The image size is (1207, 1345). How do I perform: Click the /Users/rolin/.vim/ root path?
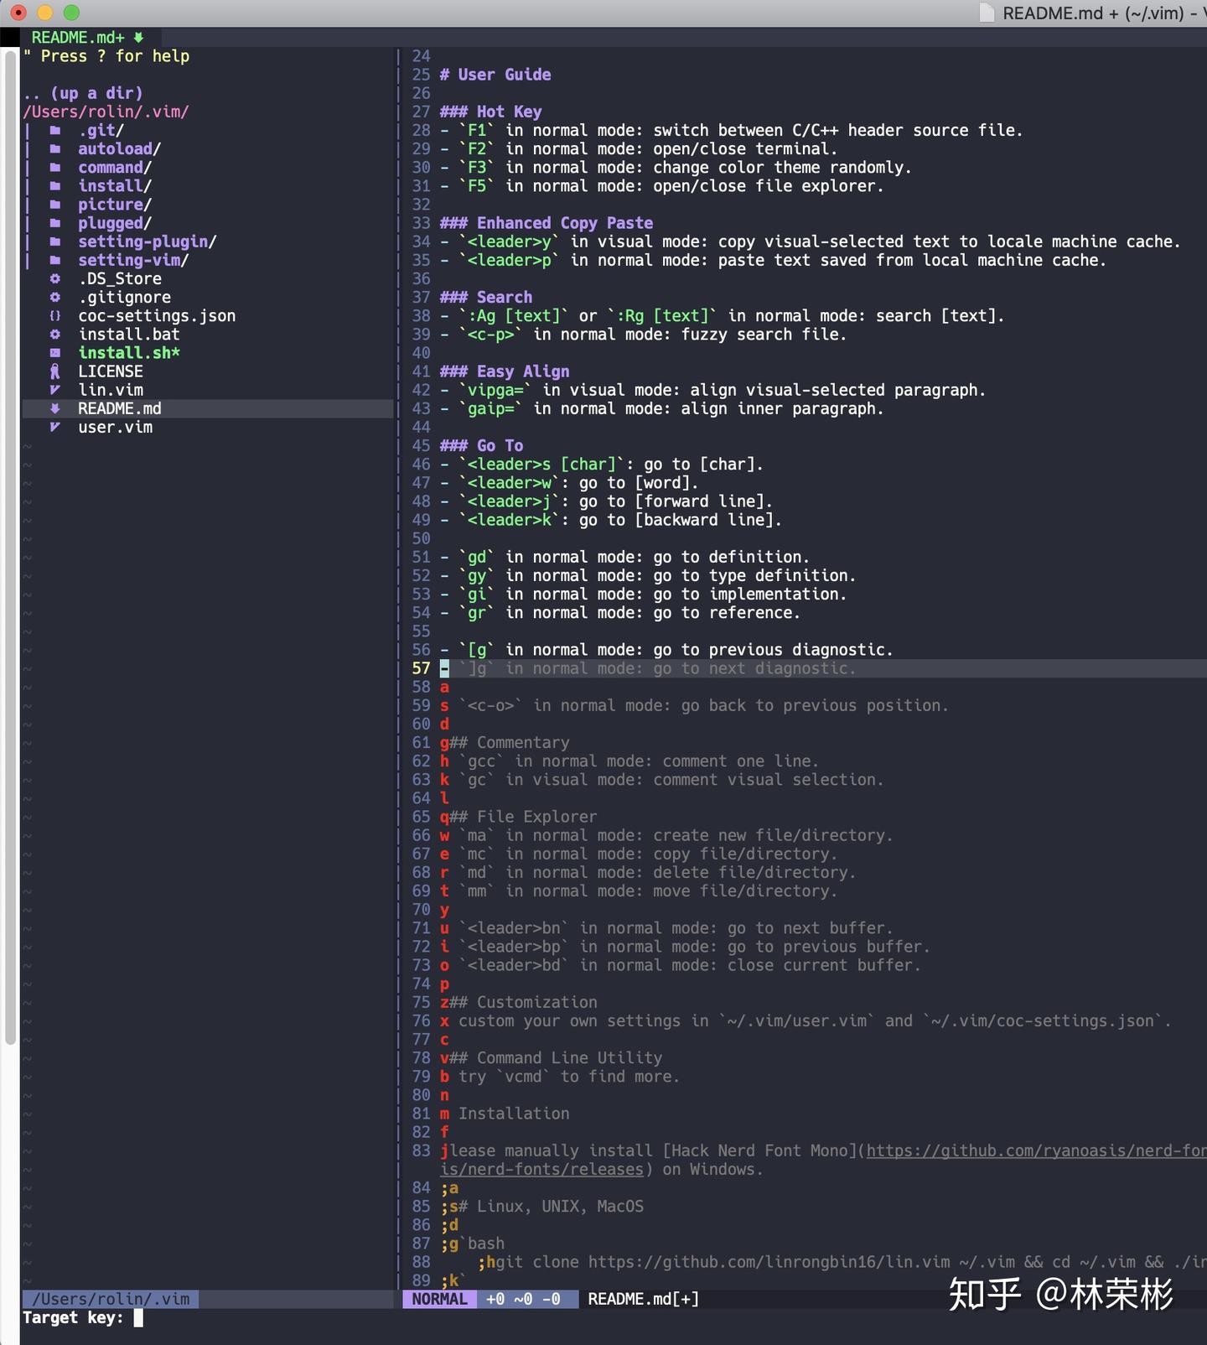click(106, 112)
